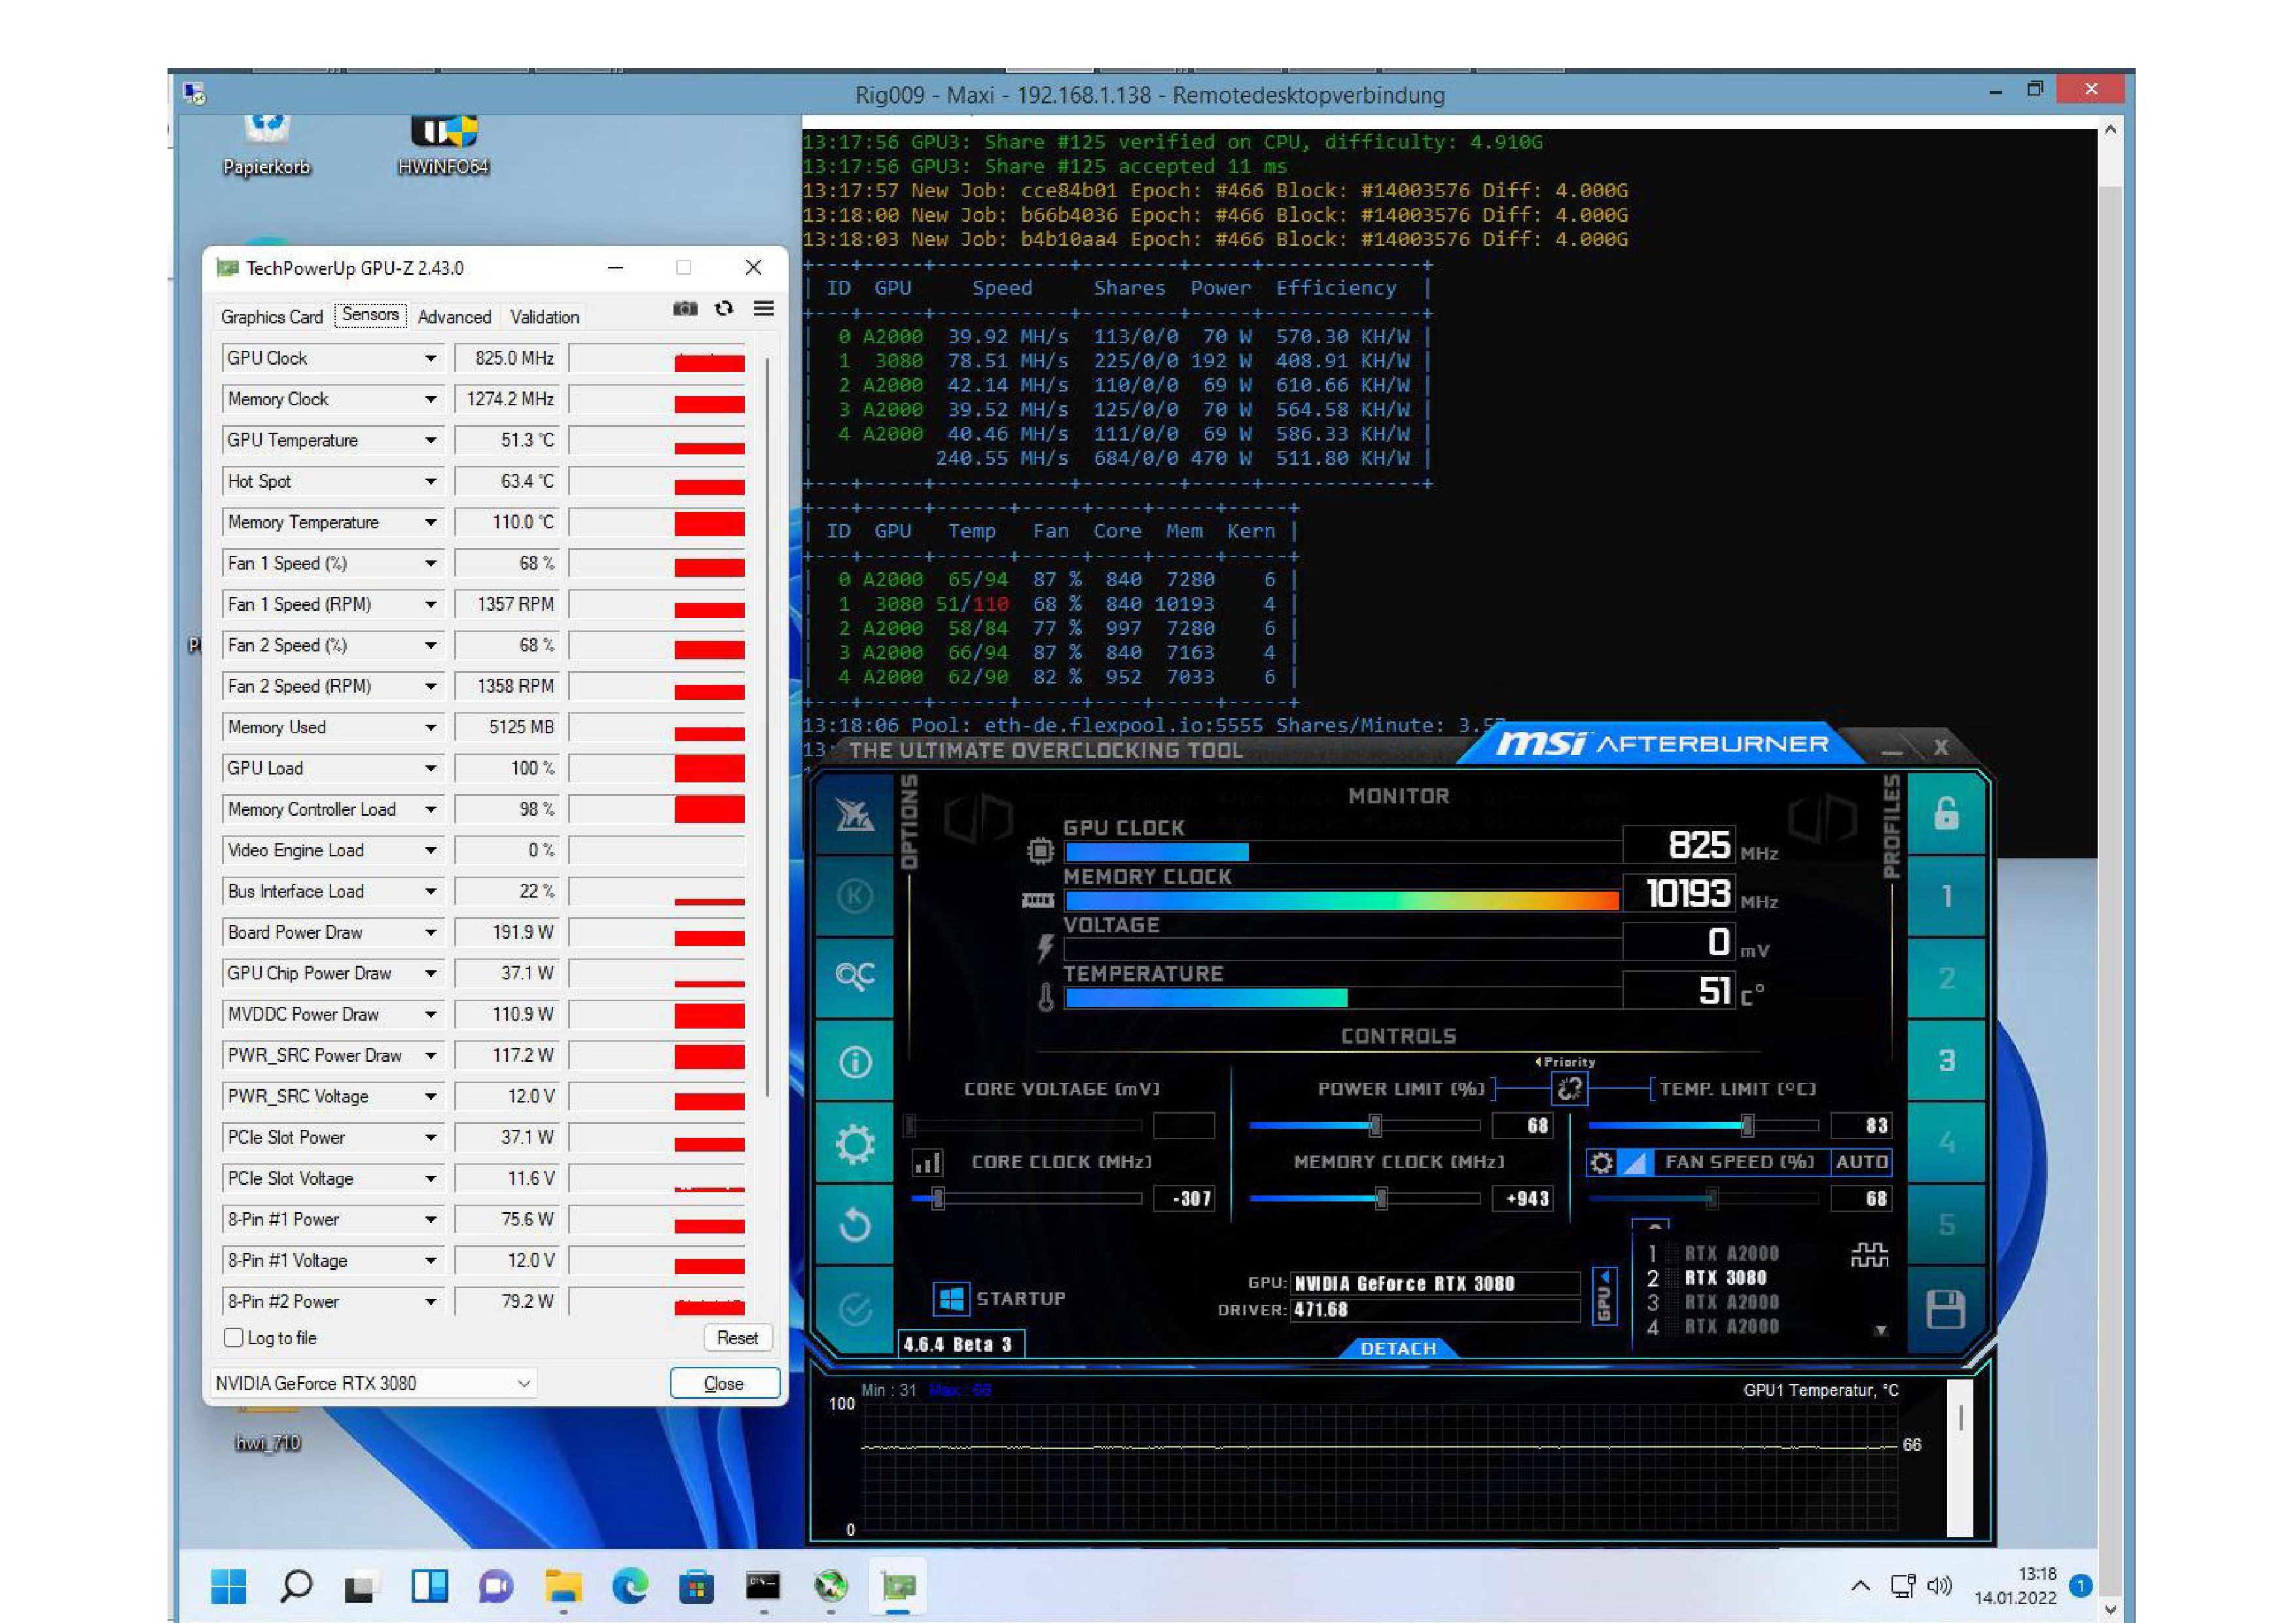
Task: Adjust the Power Limit slider
Action: [1375, 1126]
